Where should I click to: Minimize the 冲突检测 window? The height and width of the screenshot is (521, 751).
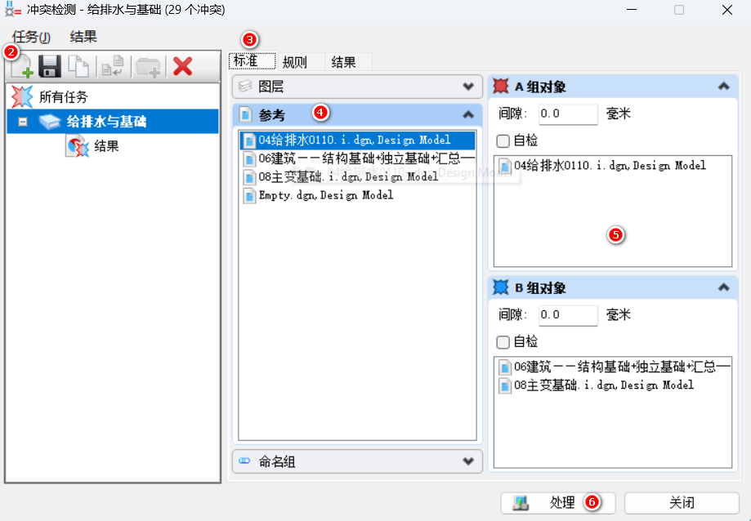point(632,10)
